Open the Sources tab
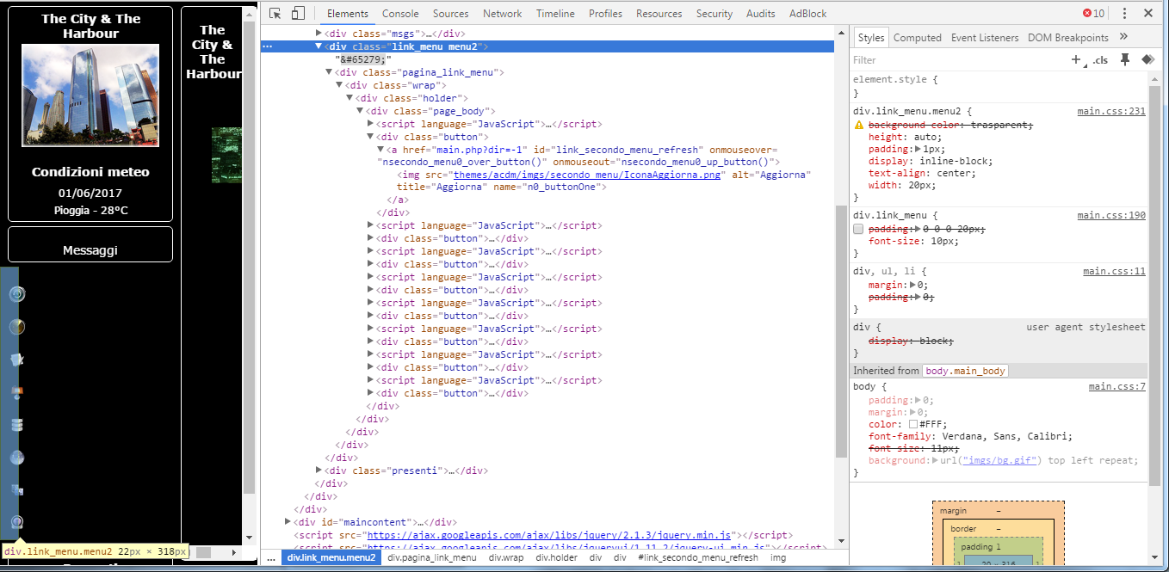This screenshot has height=572, width=1169. [451, 14]
